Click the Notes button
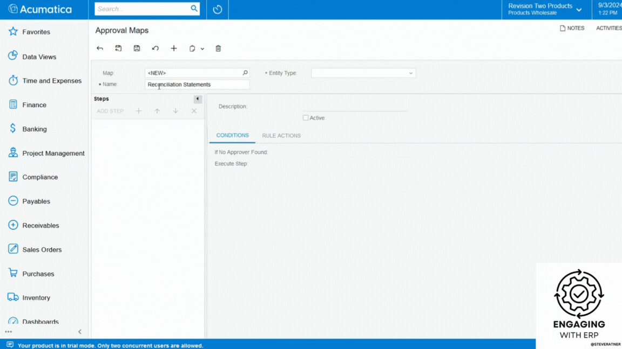The image size is (622, 349). (x=572, y=28)
